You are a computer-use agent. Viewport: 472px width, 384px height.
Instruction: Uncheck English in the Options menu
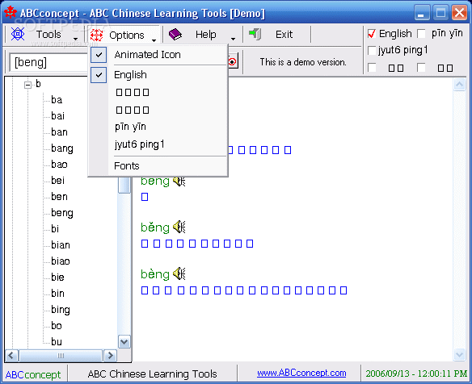(99, 75)
